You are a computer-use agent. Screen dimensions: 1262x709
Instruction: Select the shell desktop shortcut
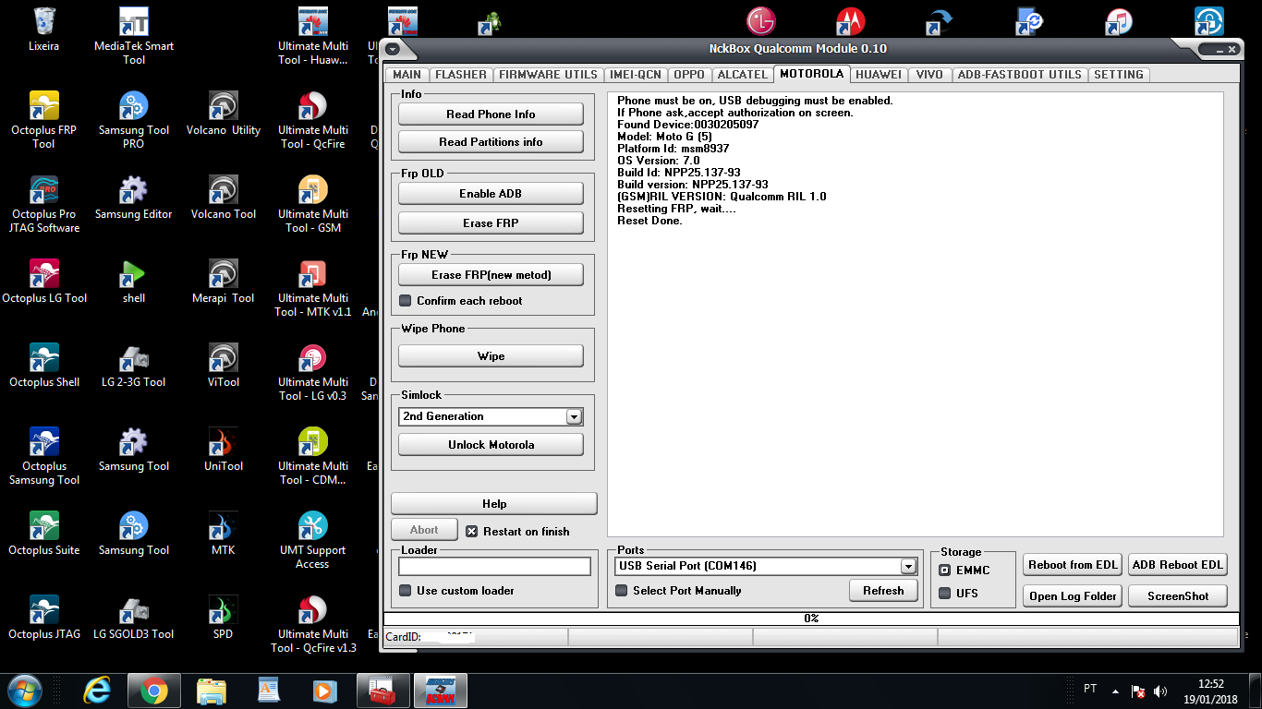(134, 282)
